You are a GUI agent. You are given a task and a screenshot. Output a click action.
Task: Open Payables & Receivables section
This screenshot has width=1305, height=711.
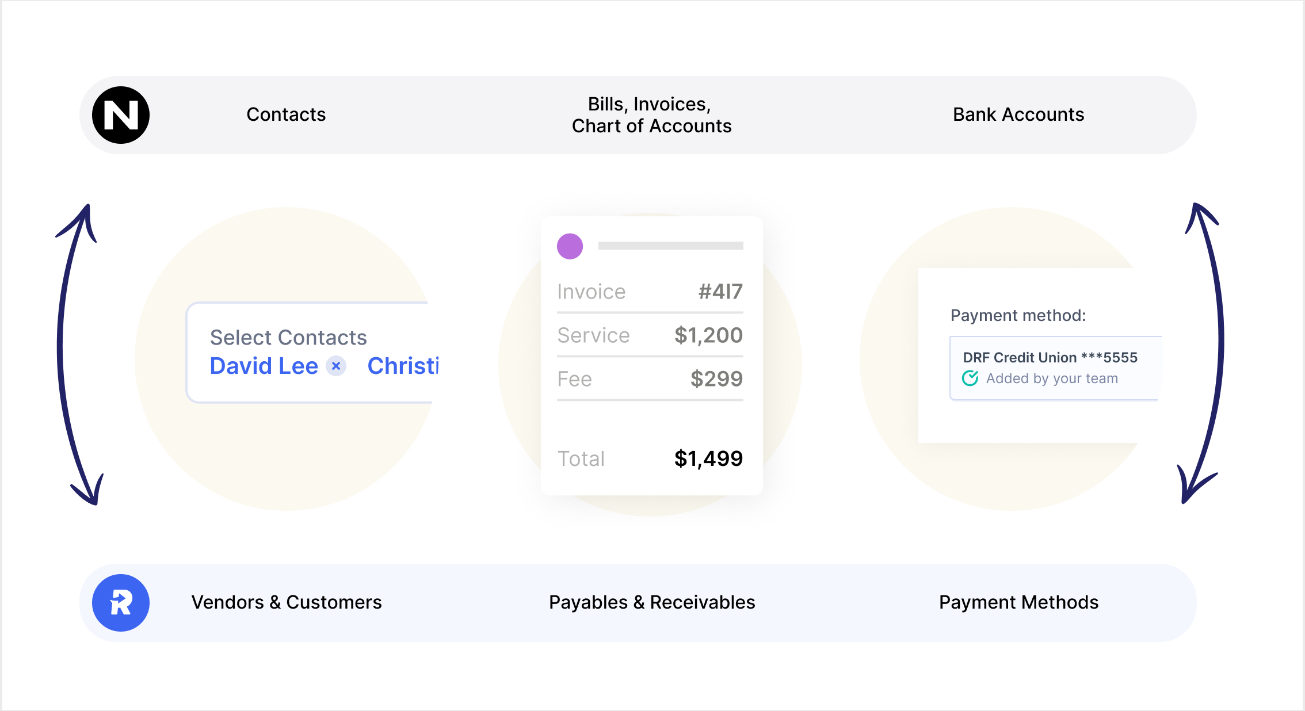pos(651,602)
